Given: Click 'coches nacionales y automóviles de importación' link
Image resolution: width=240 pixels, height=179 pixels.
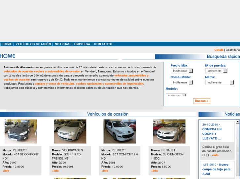Looking at the screenshot, I should point(110,84).
